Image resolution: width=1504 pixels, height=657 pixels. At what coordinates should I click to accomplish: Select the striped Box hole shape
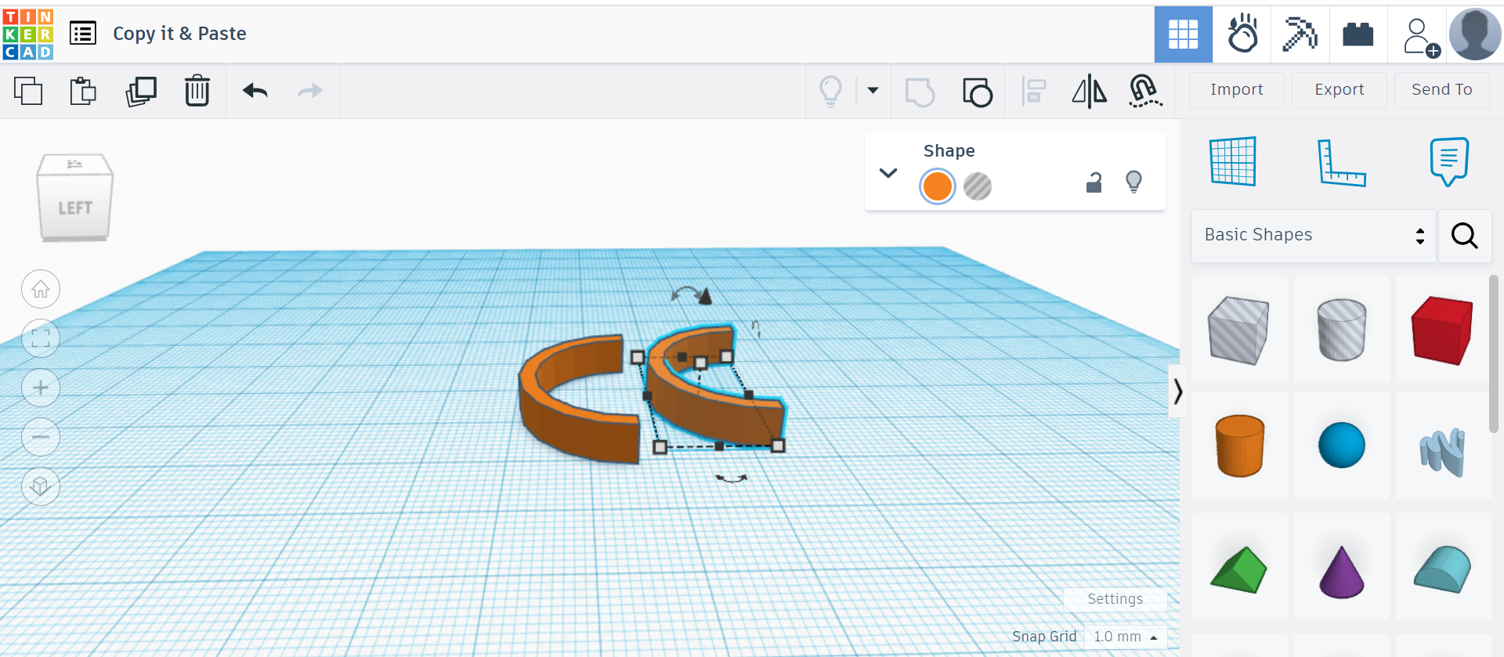tap(1238, 330)
